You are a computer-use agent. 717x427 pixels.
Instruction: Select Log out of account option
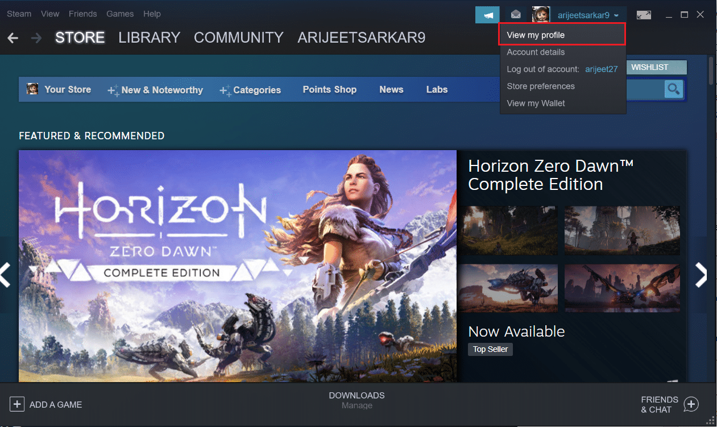[563, 69]
